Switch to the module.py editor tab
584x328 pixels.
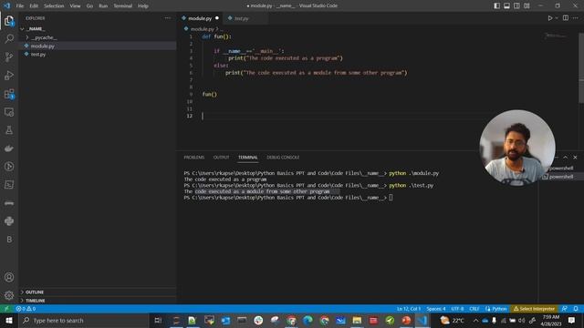pyautogui.click(x=200, y=18)
